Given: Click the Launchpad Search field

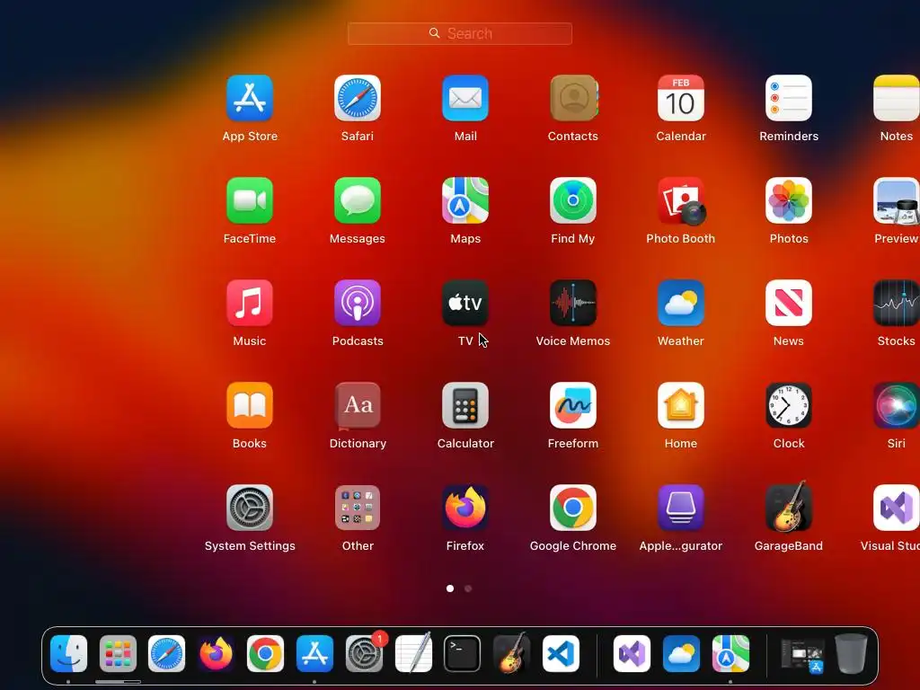Looking at the screenshot, I should [x=459, y=33].
